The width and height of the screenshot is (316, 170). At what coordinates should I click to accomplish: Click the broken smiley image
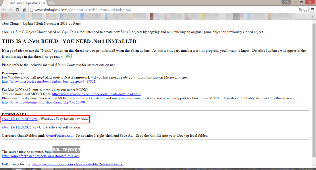69,55
